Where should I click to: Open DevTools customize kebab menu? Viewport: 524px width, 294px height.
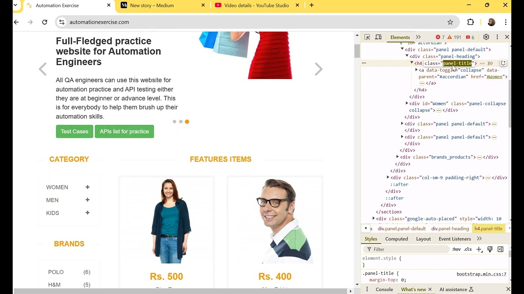(x=497, y=37)
